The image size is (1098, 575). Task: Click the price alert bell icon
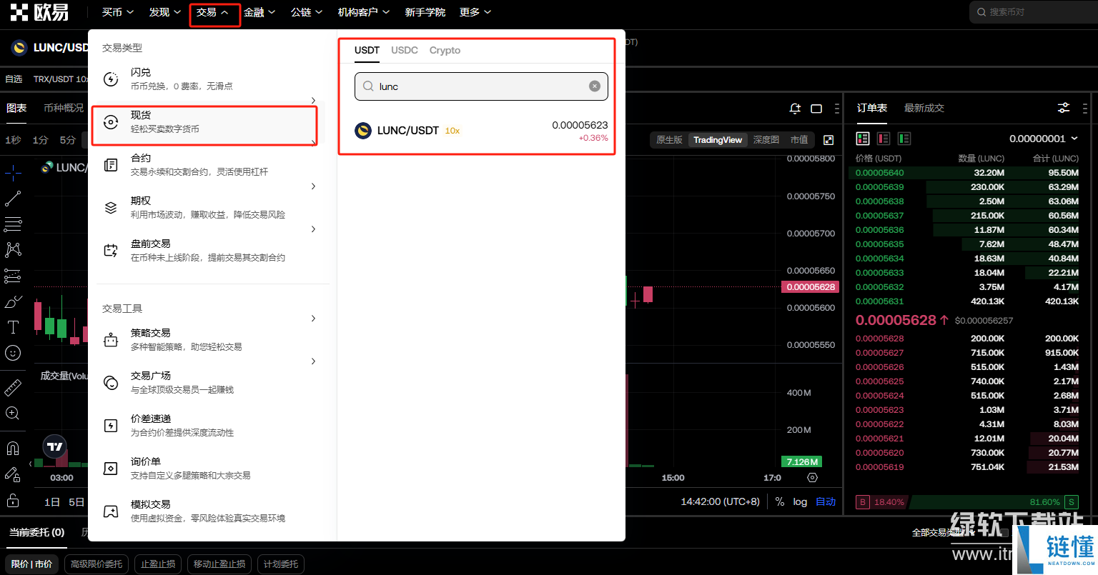pos(795,109)
